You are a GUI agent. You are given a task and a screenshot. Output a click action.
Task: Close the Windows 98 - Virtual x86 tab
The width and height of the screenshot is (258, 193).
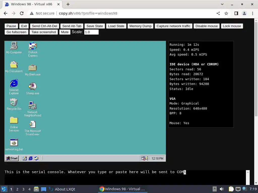[58, 4]
